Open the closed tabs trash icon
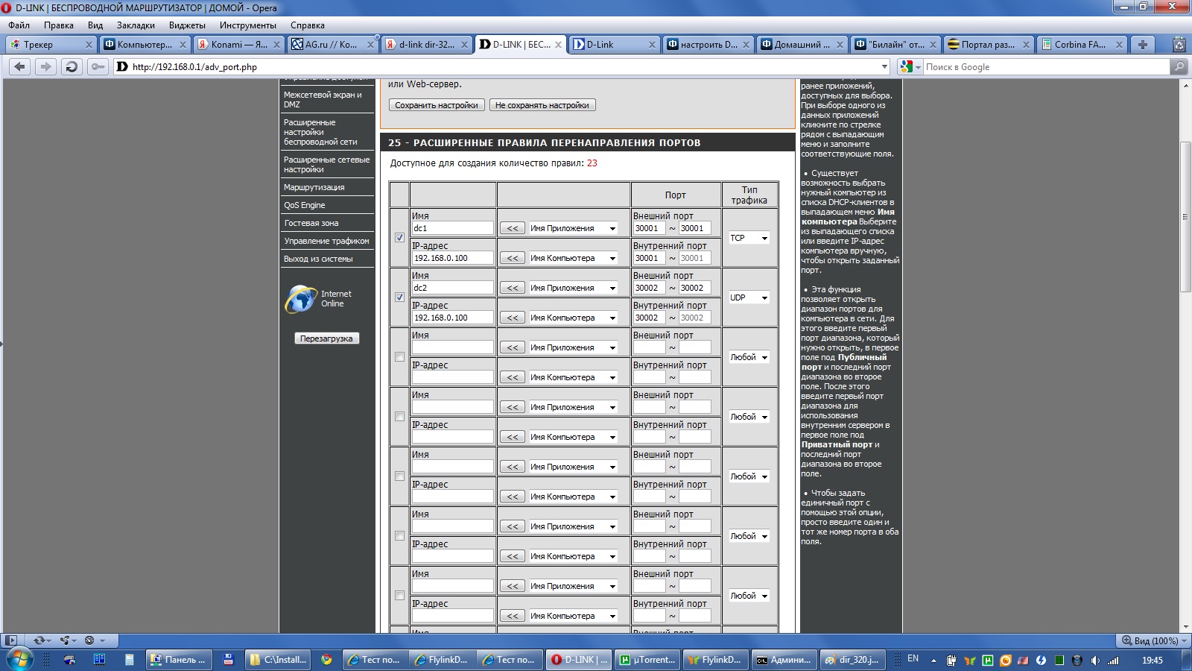1192x671 pixels. (x=1179, y=45)
